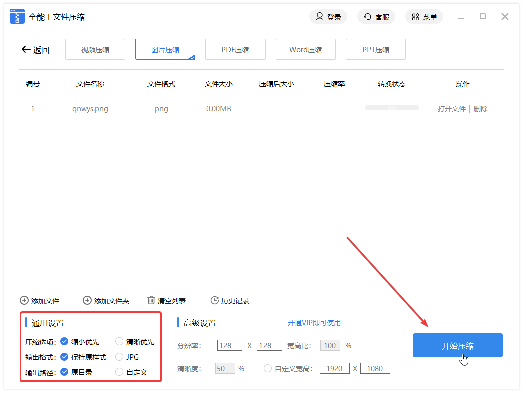Click the 清空列表 trash icon
Screen dimensions: 523x393
(151, 301)
